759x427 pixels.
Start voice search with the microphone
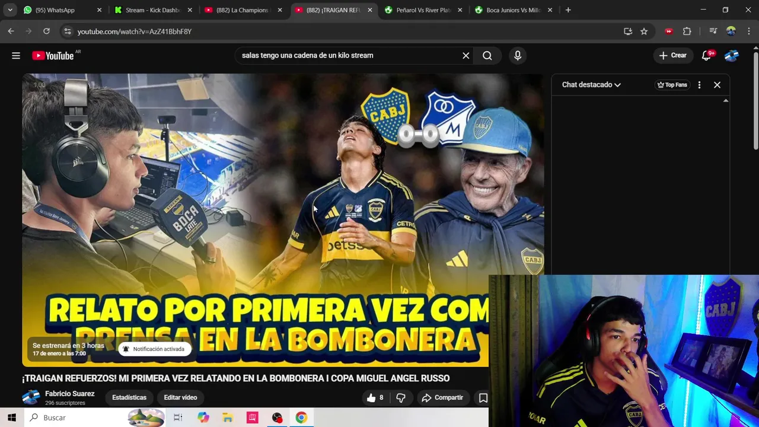(518, 56)
